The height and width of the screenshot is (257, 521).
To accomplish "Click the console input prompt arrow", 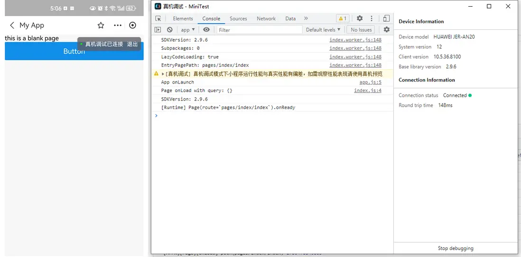I will (157, 116).
